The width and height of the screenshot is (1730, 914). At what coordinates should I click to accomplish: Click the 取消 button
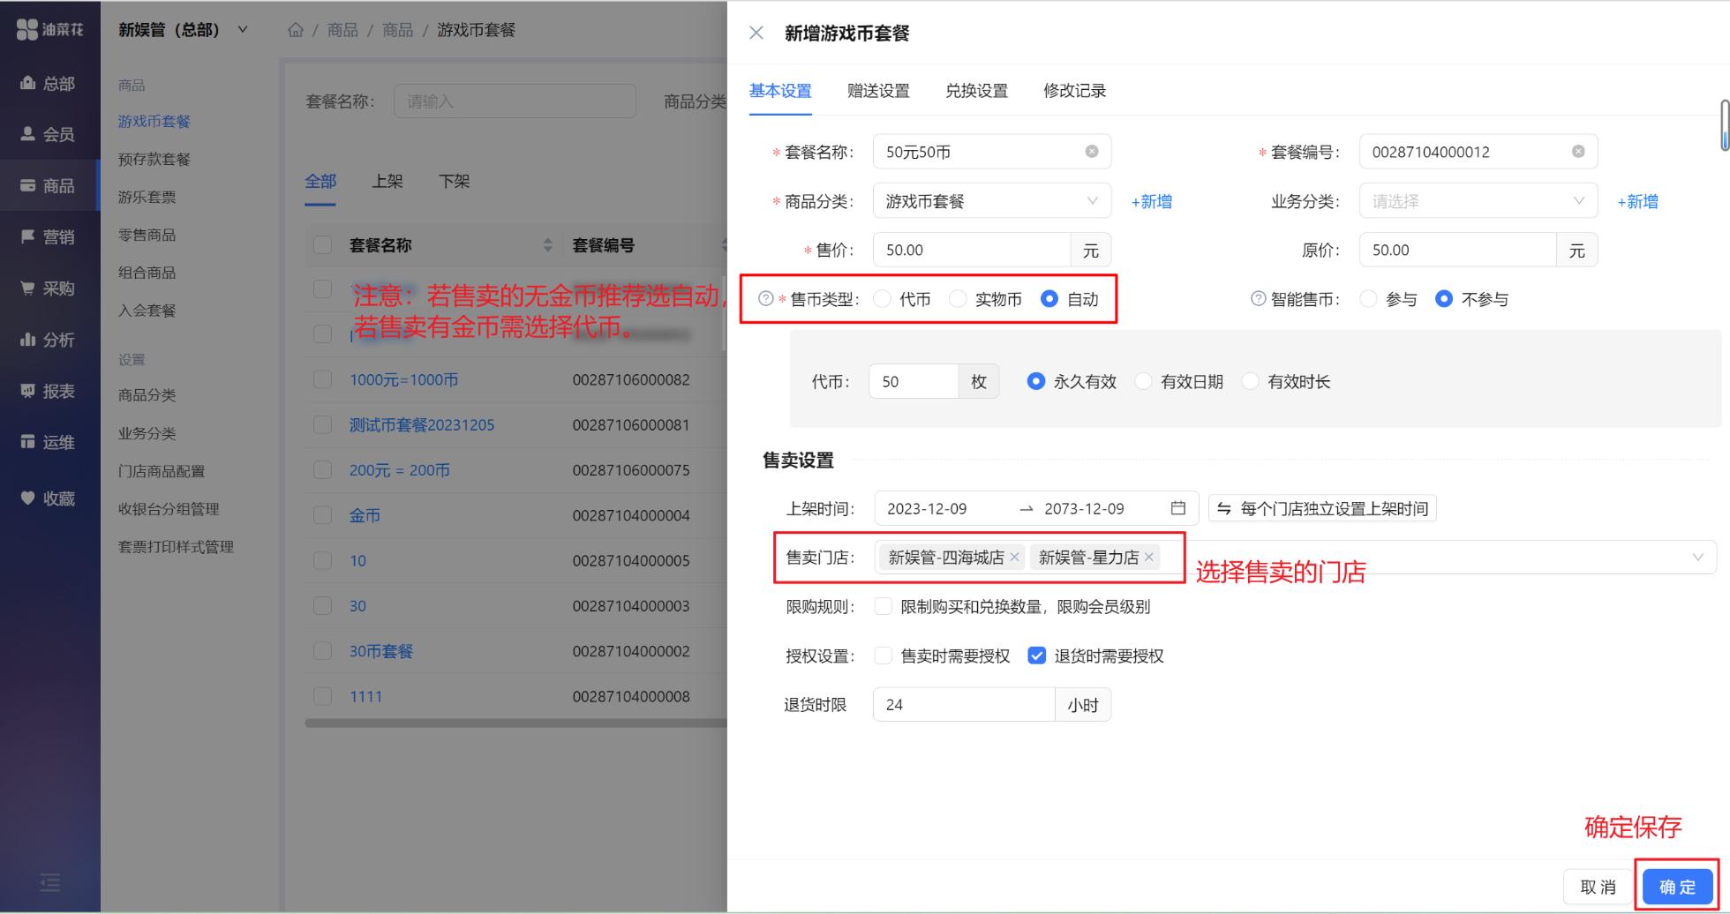click(x=1598, y=887)
